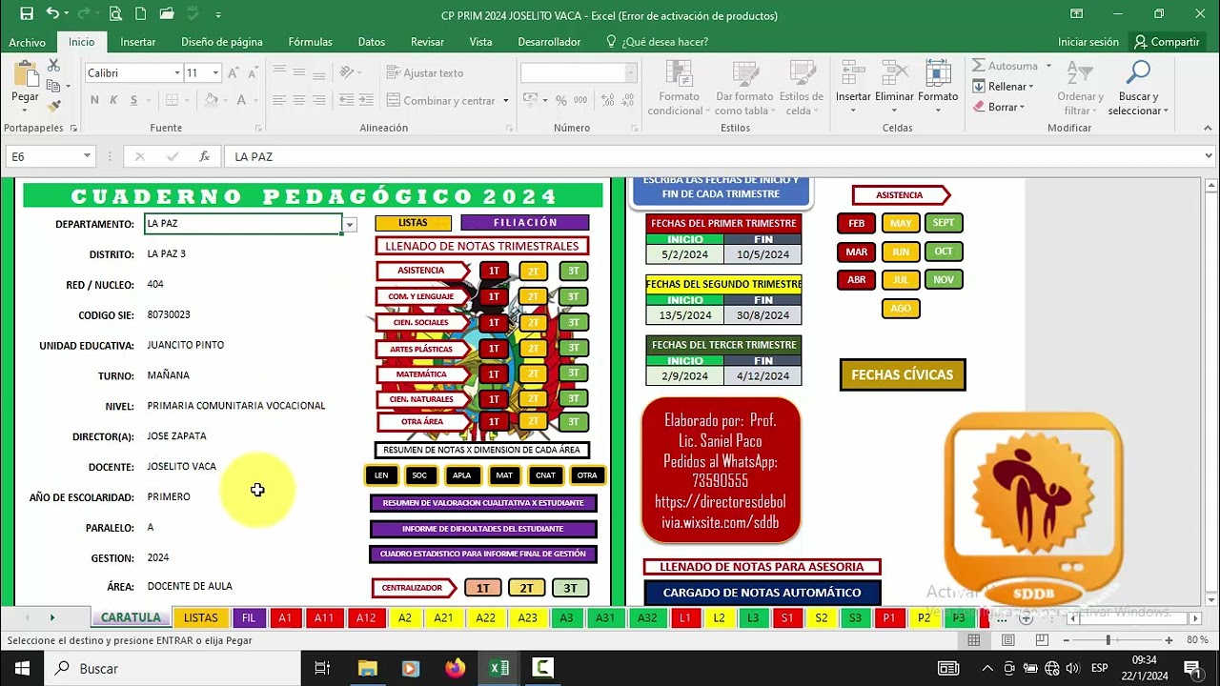The height and width of the screenshot is (686, 1220).
Task: Click the insert function fx icon
Action: (x=204, y=156)
